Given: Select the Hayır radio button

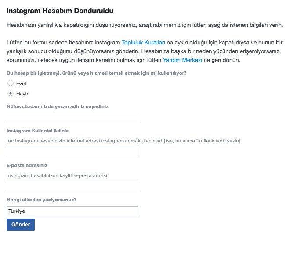Looking at the screenshot, I should [11, 93].
